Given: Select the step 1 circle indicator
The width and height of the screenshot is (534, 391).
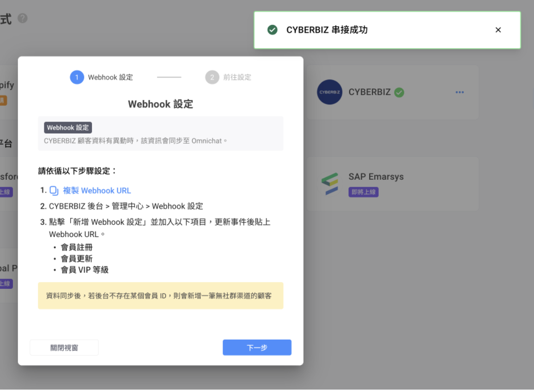Looking at the screenshot, I should [77, 77].
